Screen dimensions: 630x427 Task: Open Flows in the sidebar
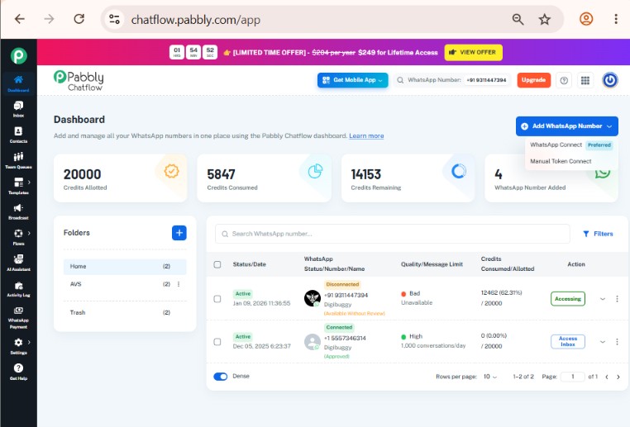coord(18,237)
